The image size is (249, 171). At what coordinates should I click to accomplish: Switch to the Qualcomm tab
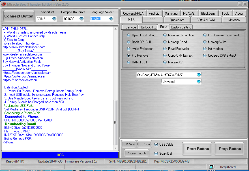[177, 20]
